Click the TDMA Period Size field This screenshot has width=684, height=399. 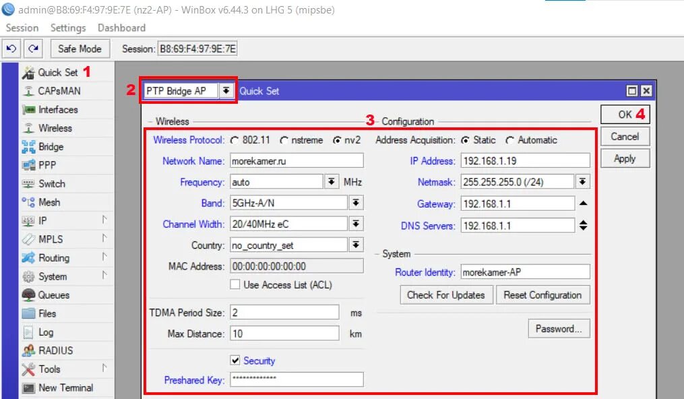pos(284,312)
